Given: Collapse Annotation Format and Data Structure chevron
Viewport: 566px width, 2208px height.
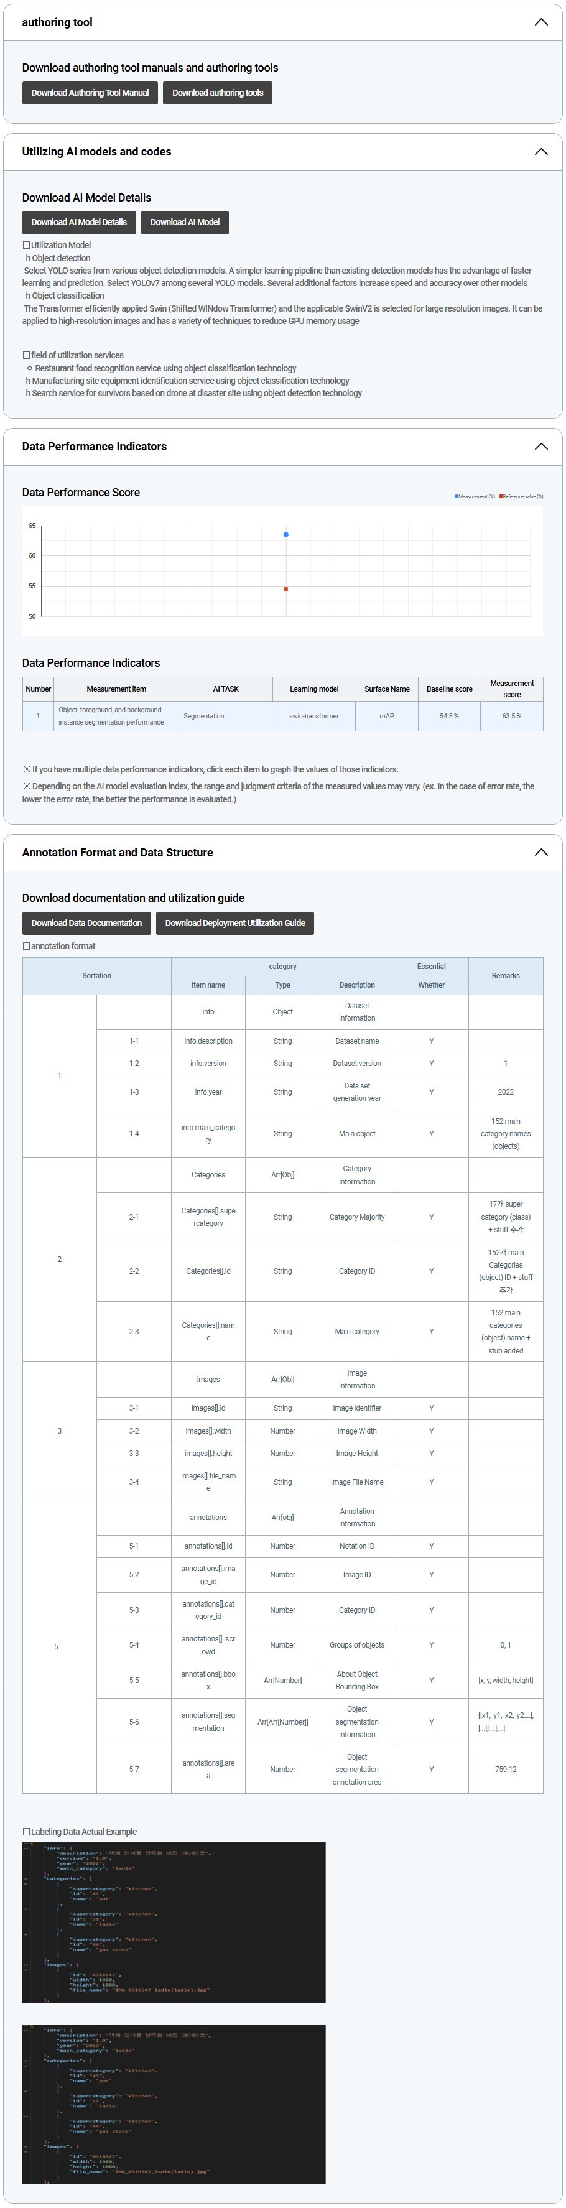Looking at the screenshot, I should [540, 852].
